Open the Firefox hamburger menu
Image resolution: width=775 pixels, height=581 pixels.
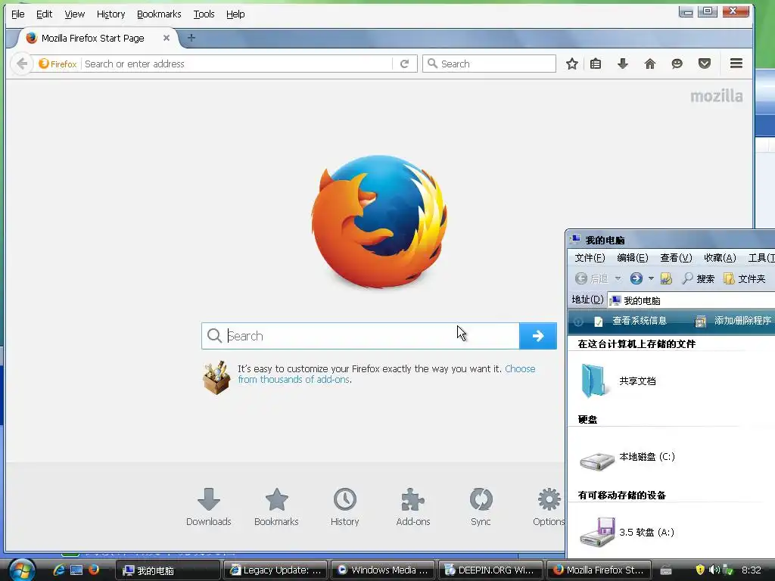tap(736, 64)
